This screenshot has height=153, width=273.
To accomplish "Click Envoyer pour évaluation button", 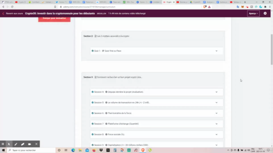I will (54, 18).
